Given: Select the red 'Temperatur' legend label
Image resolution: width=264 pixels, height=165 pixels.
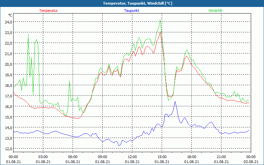Looking at the screenshot, I should click(x=49, y=11).
